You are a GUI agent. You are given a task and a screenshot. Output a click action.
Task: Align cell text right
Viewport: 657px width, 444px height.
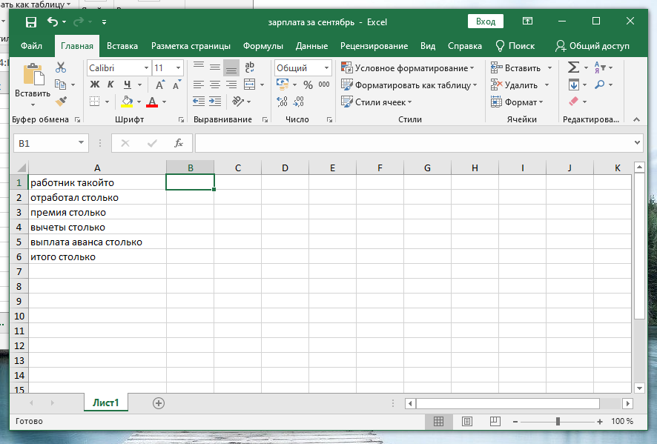(x=231, y=85)
